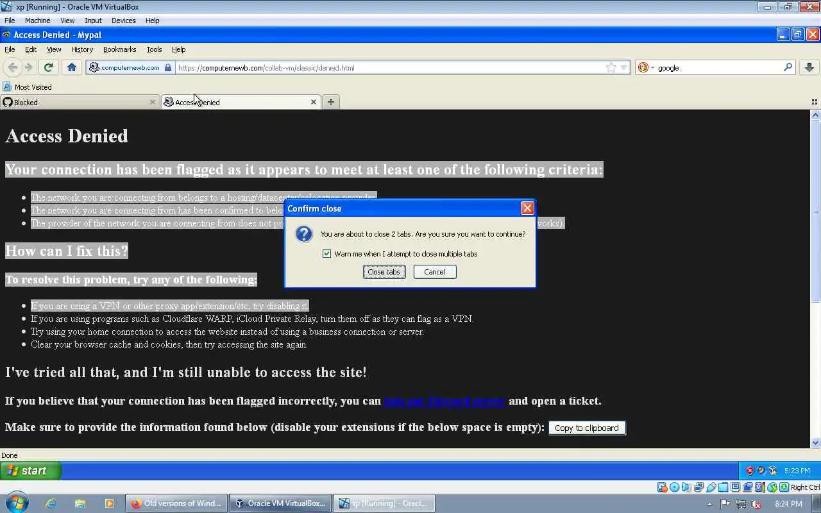This screenshot has width=821, height=513.
Task: Click VirtualBox hard disk activity indicator
Action: coord(662,487)
